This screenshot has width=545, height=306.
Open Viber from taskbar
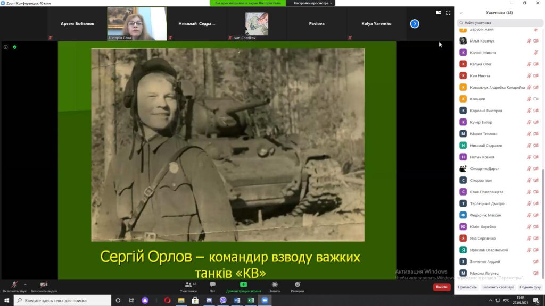point(223,301)
